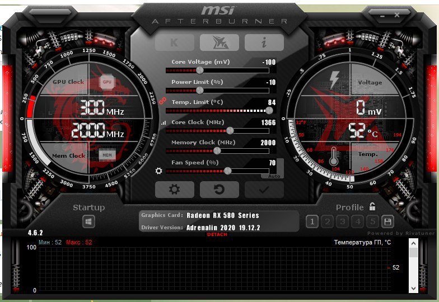This screenshot has width=439, height=302.
Task: Select profile slot 3
Action: click(342, 221)
